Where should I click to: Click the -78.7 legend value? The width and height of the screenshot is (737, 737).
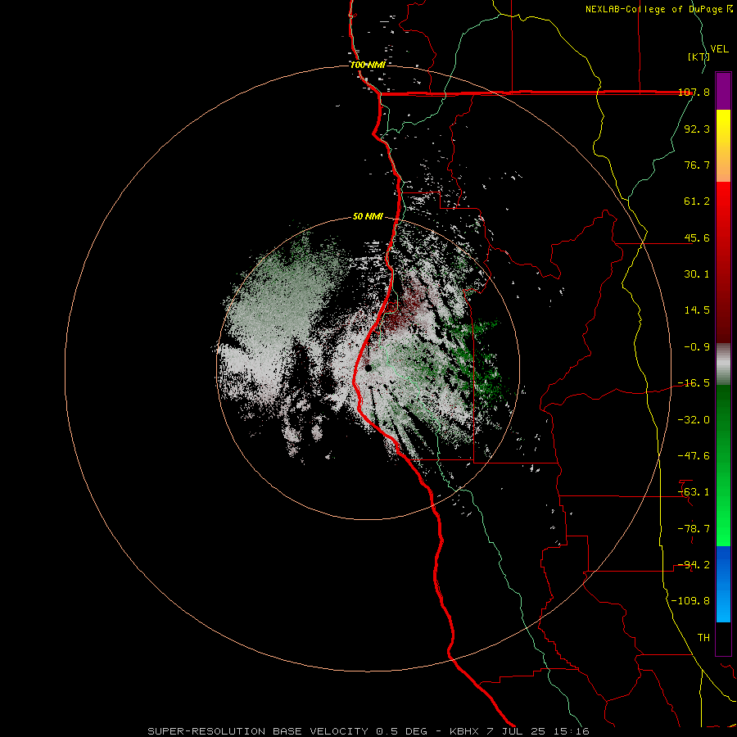pos(694,529)
